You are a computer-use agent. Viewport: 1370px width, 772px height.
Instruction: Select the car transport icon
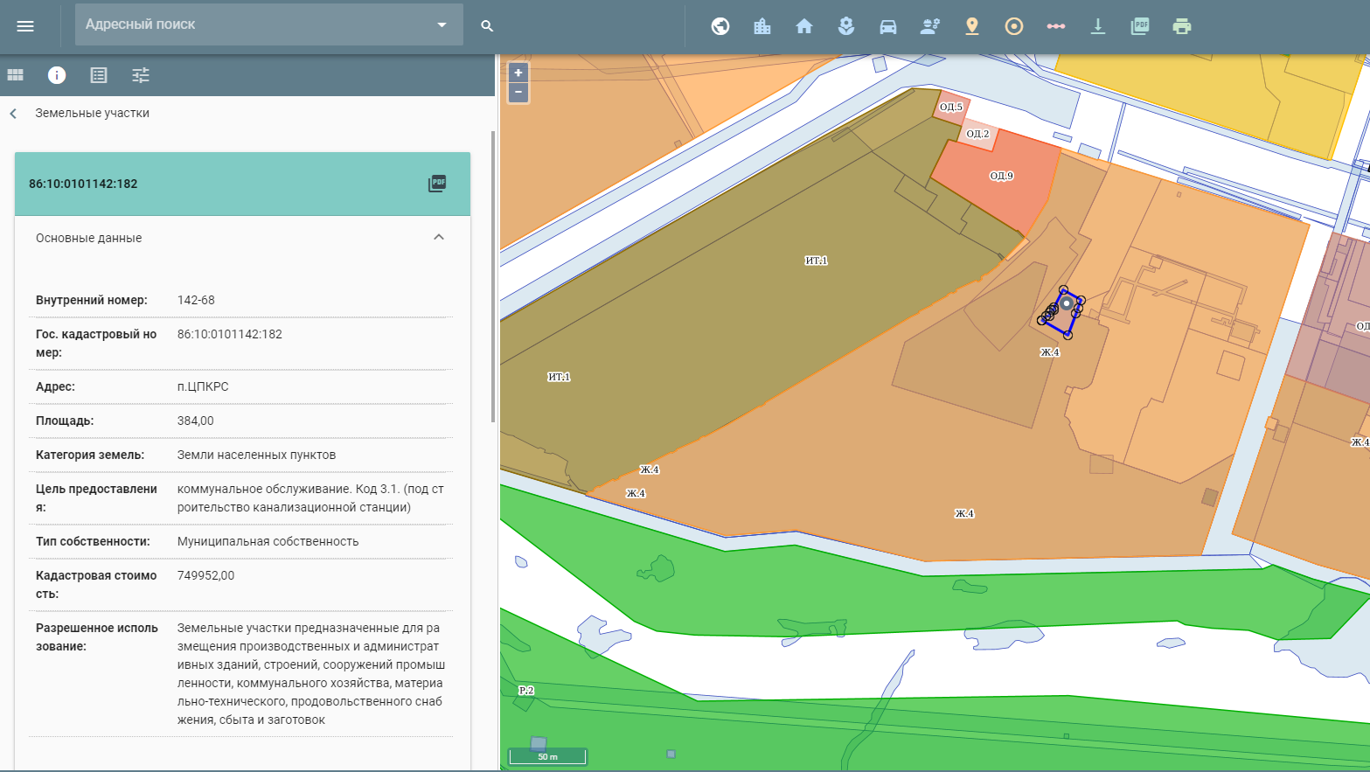888,26
